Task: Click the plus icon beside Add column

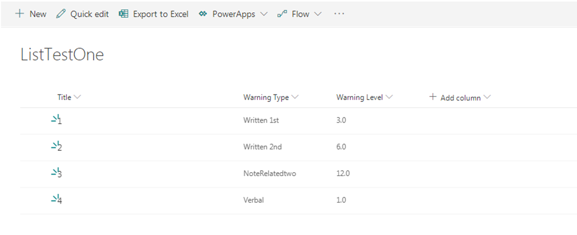Action: 433,97
